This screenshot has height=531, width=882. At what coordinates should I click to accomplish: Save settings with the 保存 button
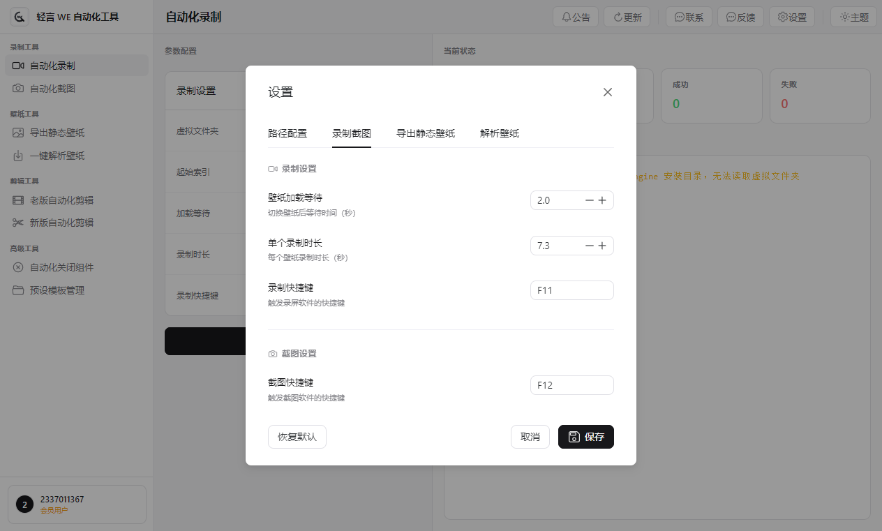click(x=585, y=437)
